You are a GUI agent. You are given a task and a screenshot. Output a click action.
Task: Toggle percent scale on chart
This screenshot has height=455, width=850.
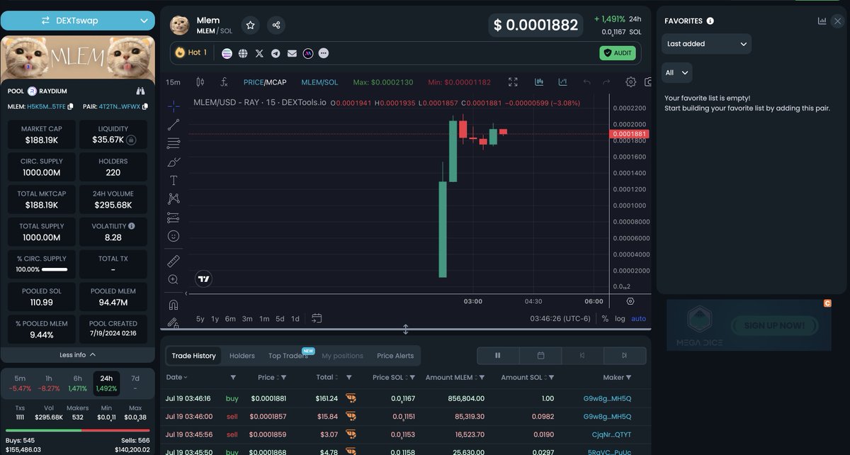pos(605,318)
